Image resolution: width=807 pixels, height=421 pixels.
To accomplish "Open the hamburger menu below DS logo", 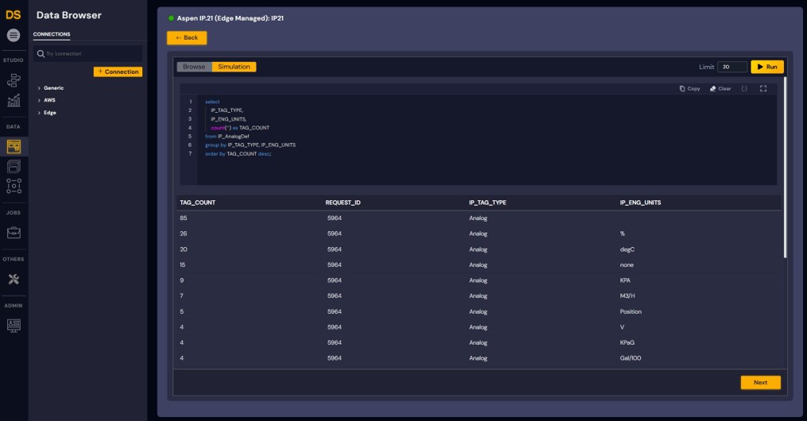I will 14,36.
